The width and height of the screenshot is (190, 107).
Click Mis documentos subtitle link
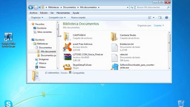[x=71, y=28]
